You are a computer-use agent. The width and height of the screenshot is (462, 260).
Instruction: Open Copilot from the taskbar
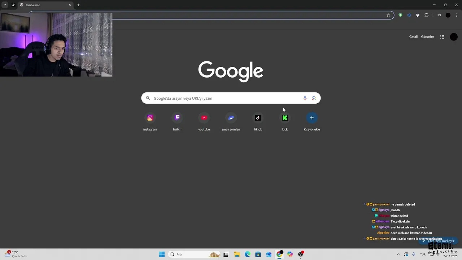[x=290, y=254]
